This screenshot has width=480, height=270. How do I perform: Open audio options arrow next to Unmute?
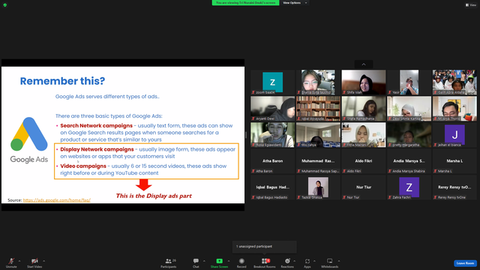coord(19,261)
